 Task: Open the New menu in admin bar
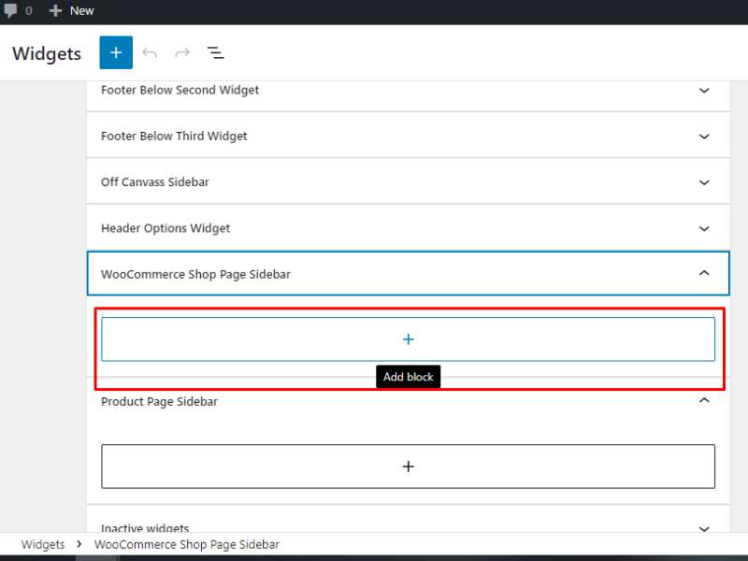pyautogui.click(x=72, y=10)
